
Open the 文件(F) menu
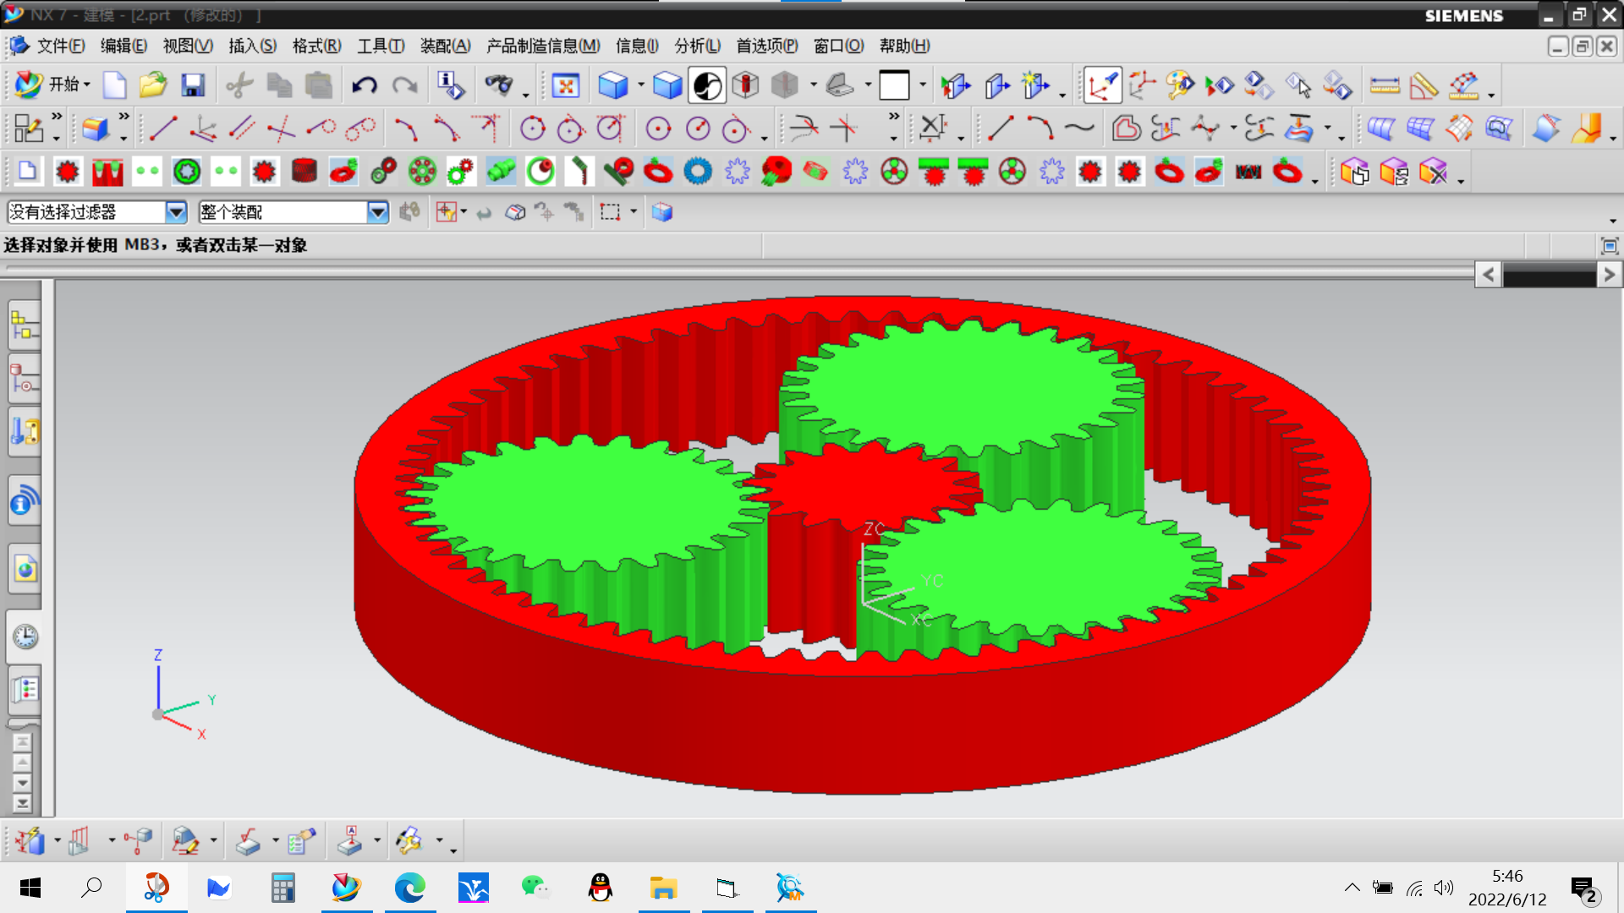60,46
